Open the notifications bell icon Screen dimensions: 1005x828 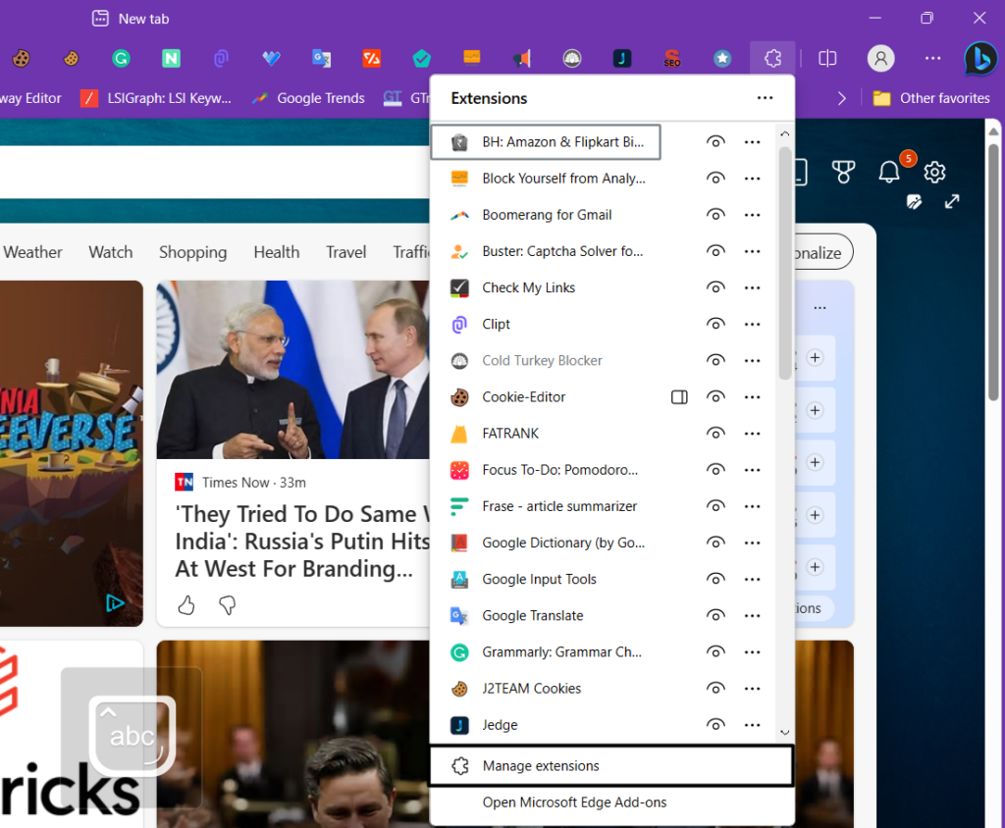tap(889, 172)
